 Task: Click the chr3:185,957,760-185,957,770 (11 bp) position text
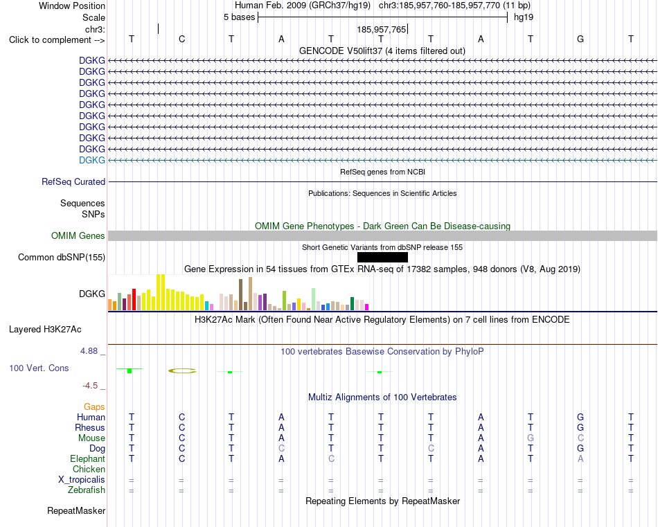(x=454, y=6)
